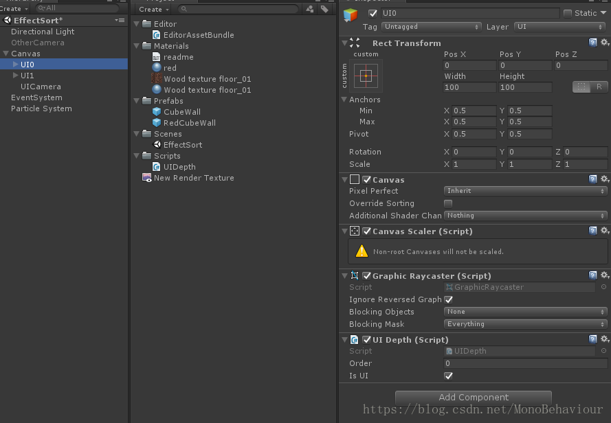Screen dimensions: 611x423
Task: Open Pixel Perfect Inherit dropdown
Action: [526, 191]
